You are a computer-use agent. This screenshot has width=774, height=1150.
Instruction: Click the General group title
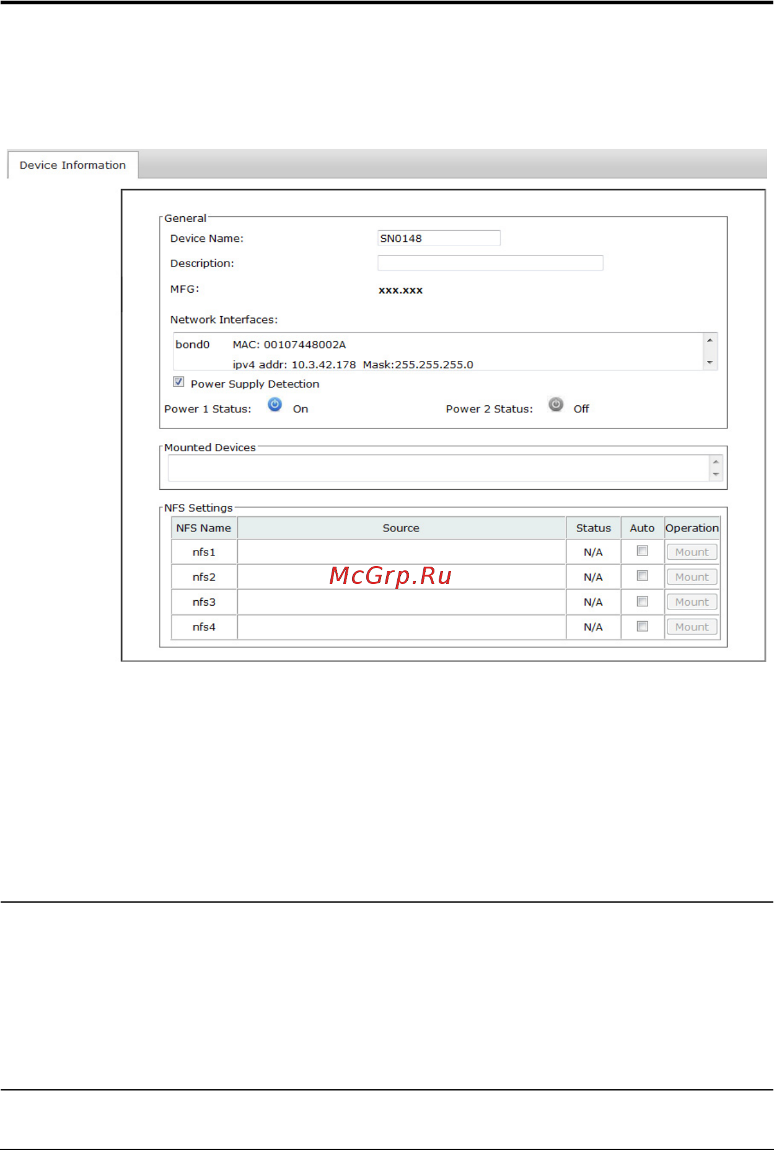tap(185, 218)
